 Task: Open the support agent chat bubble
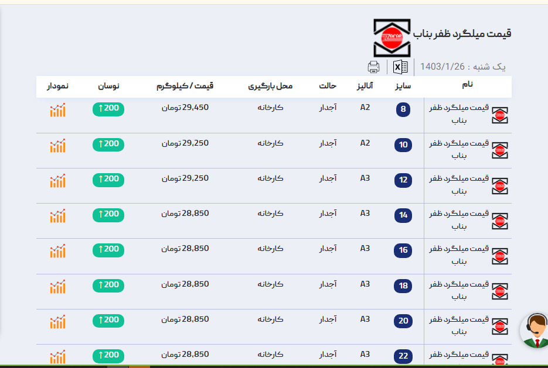[535, 331]
